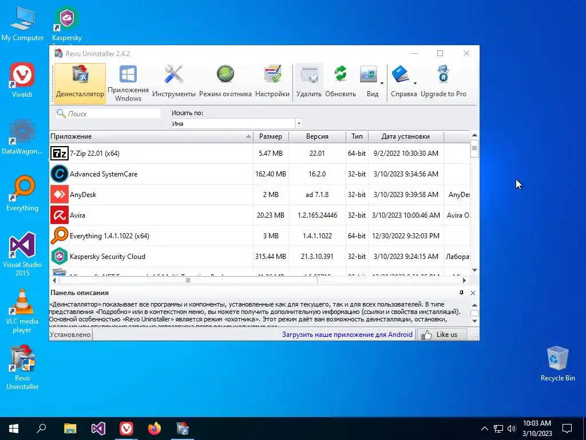Pin the Панель описания panel

click(x=462, y=293)
